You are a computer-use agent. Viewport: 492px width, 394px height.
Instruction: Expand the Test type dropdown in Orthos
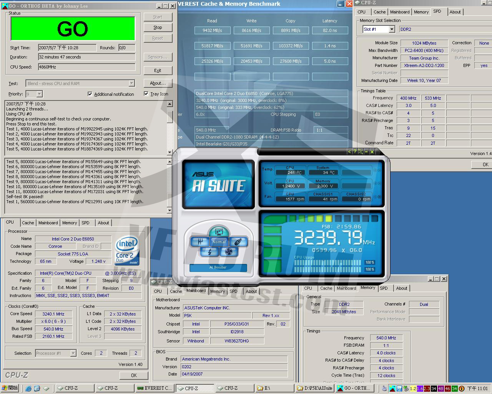pyautogui.click(x=131, y=83)
